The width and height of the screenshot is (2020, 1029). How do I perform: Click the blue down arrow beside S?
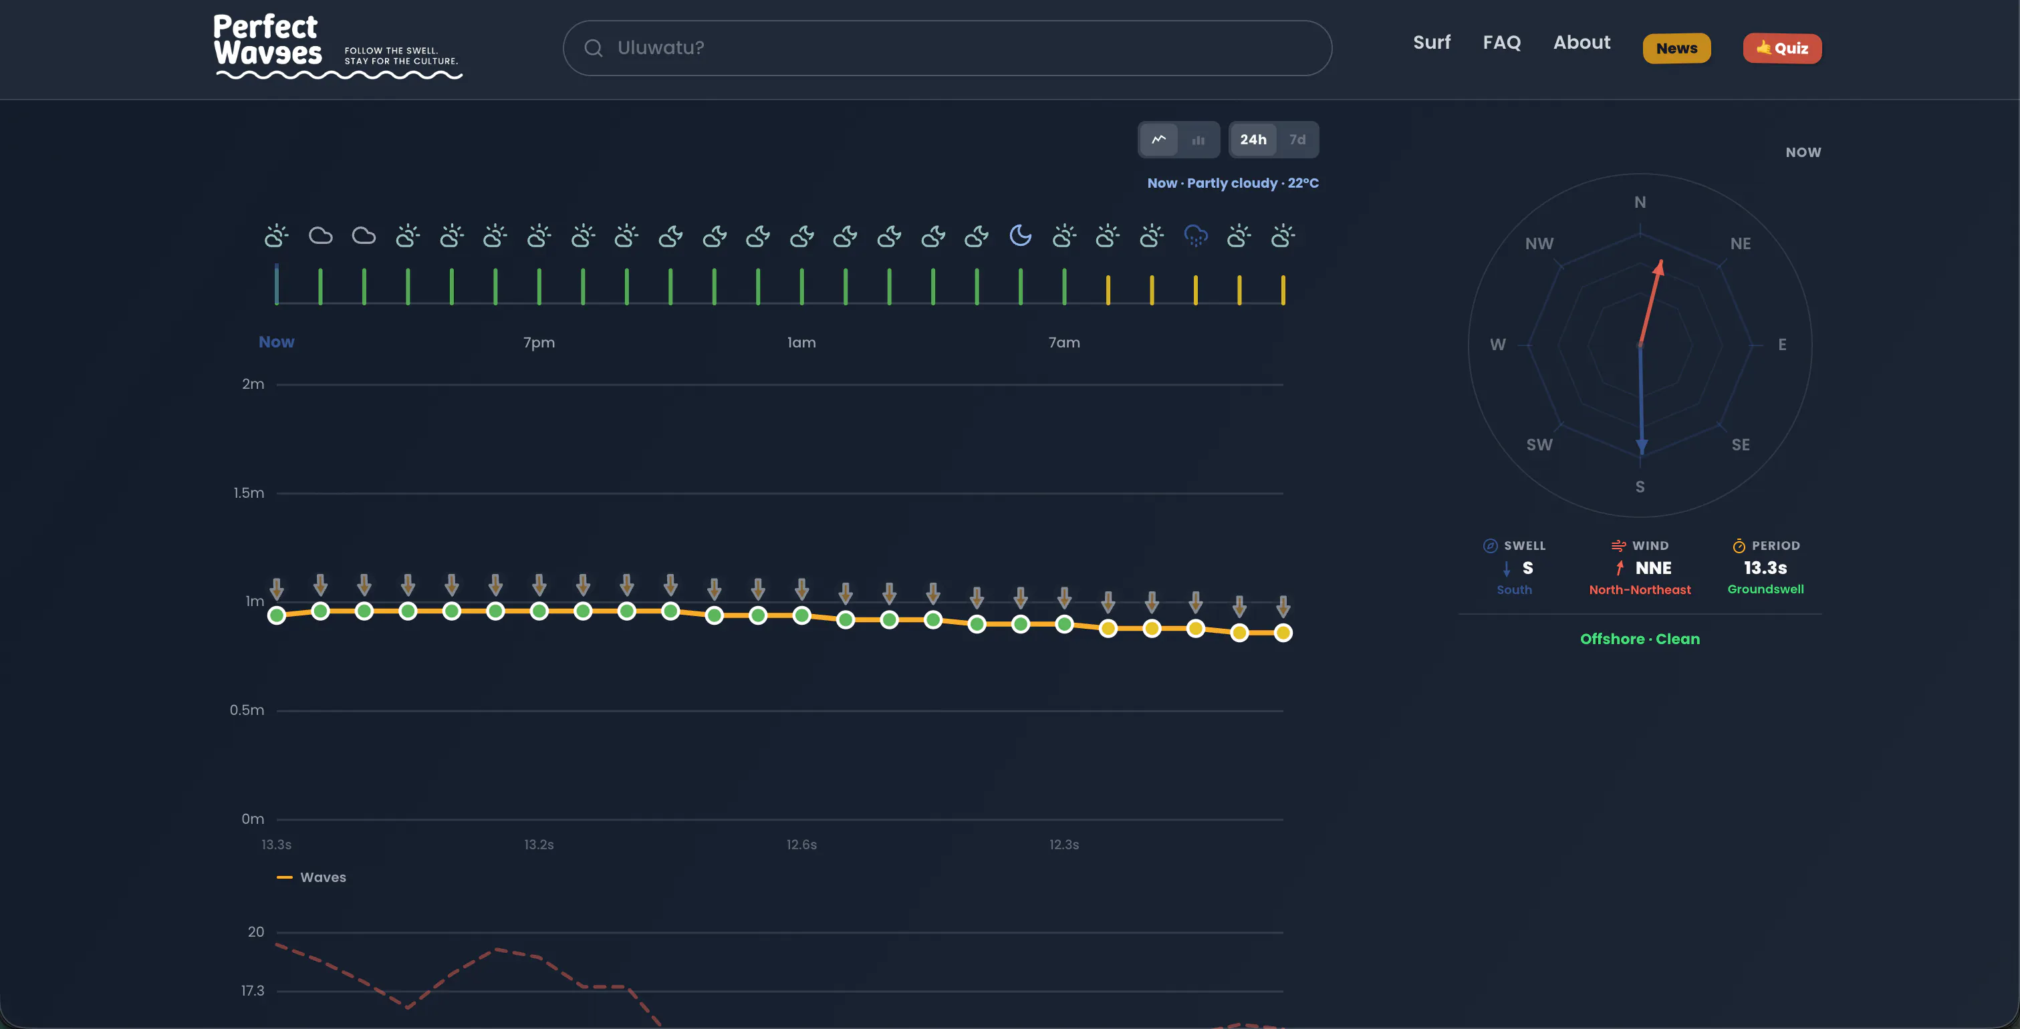point(1507,568)
